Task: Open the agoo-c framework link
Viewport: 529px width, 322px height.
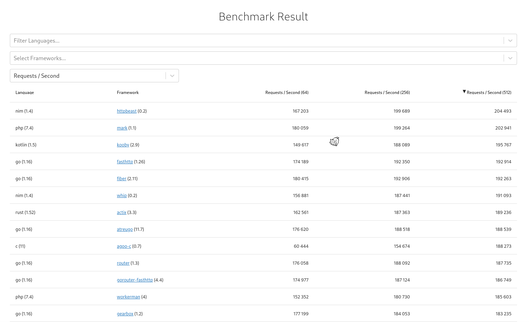Action: pos(124,246)
